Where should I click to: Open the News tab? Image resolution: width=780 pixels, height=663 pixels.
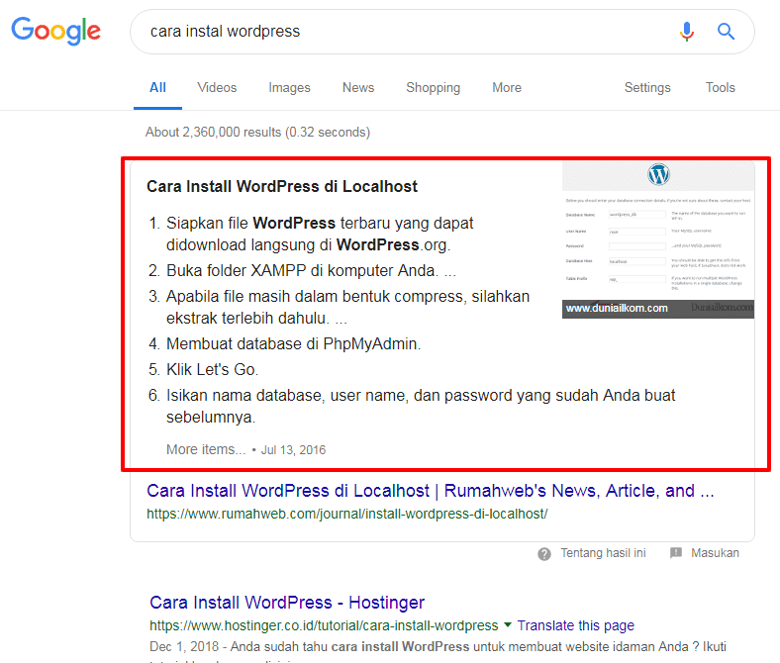click(358, 88)
